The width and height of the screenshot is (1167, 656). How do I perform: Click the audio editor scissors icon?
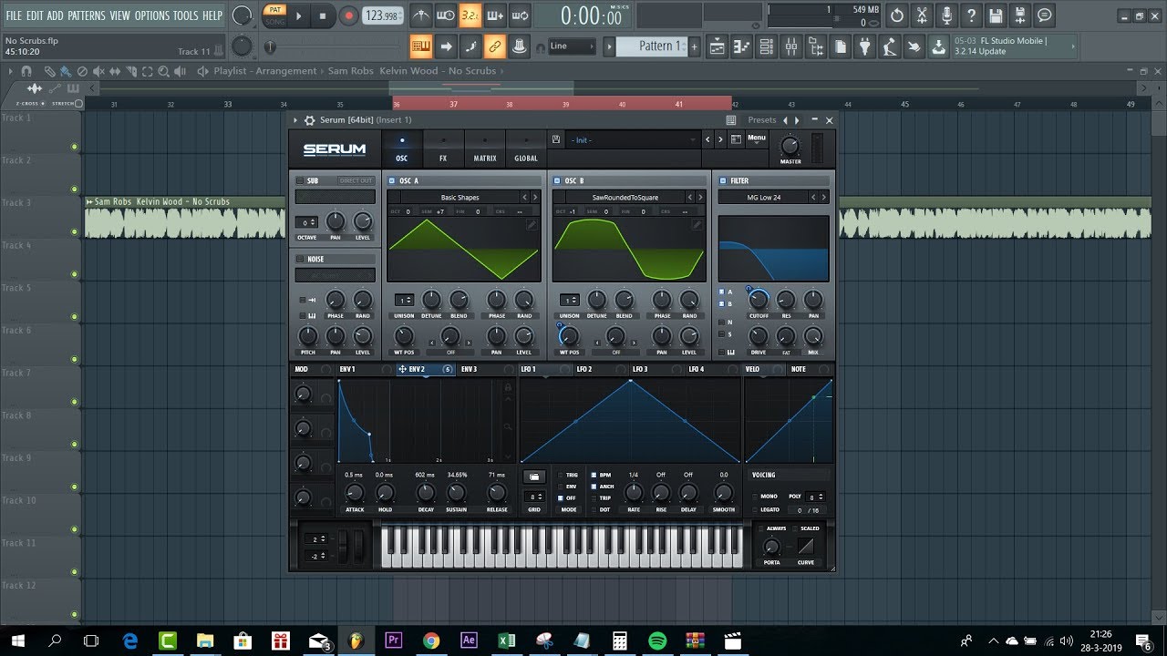point(922,15)
